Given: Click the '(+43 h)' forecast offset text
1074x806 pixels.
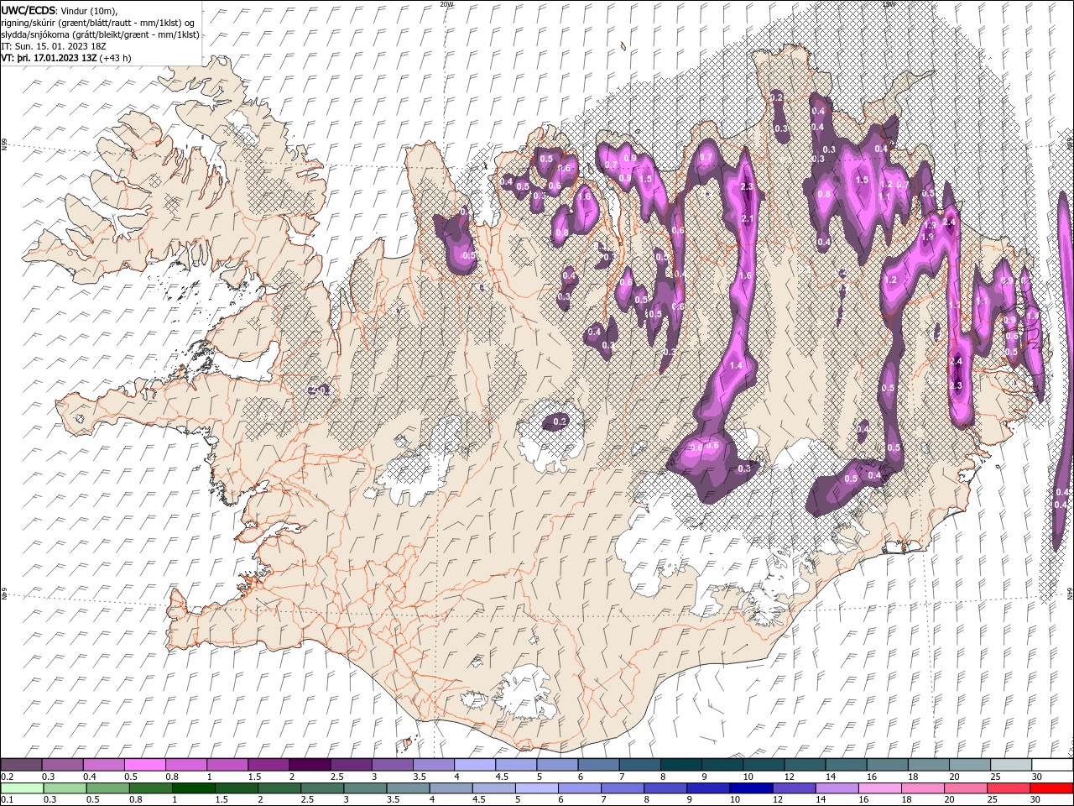Looking at the screenshot, I should tap(115, 58).
